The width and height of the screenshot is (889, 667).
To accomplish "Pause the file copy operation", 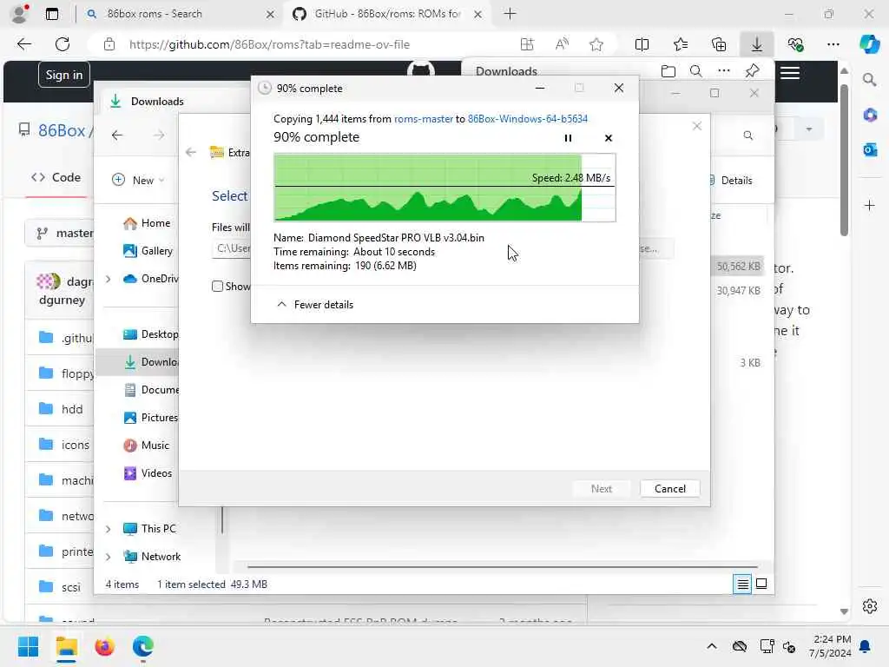I will coord(568,138).
